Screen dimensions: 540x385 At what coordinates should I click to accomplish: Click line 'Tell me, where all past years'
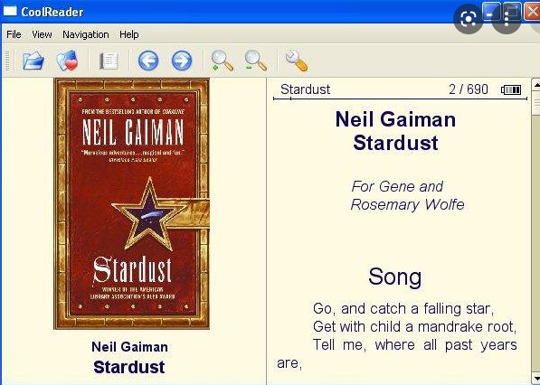414,344
